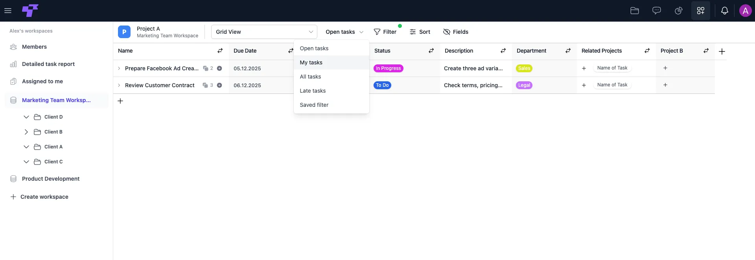Image resolution: width=755 pixels, height=260 pixels.
Task: Expand the Review Customer Contract row
Action: [x=119, y=85]
